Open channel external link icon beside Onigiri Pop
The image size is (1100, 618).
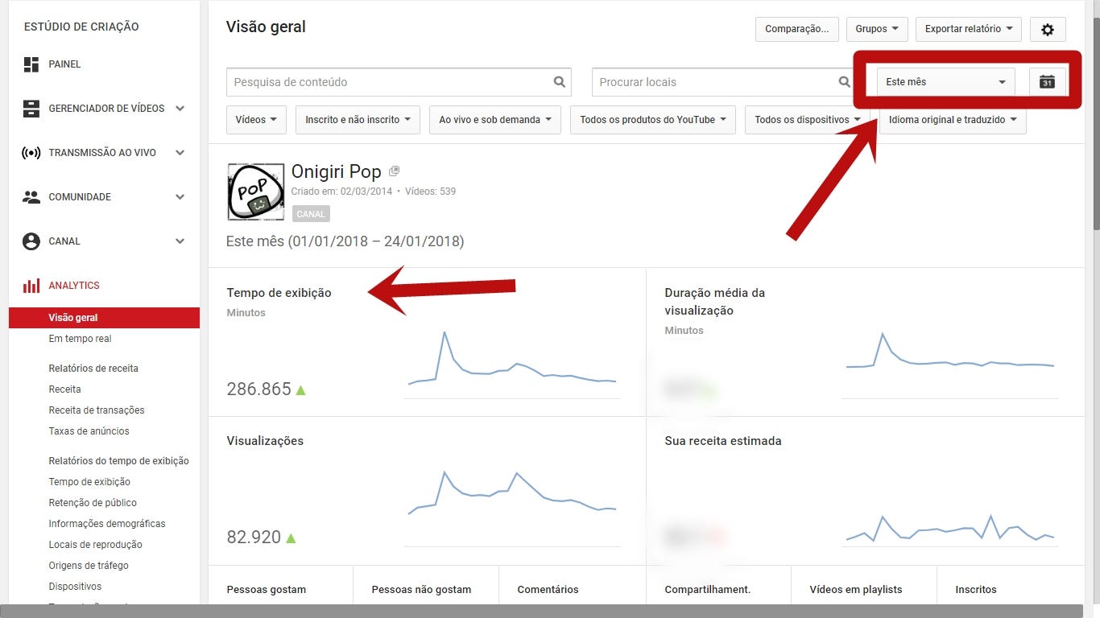[394, 171]
